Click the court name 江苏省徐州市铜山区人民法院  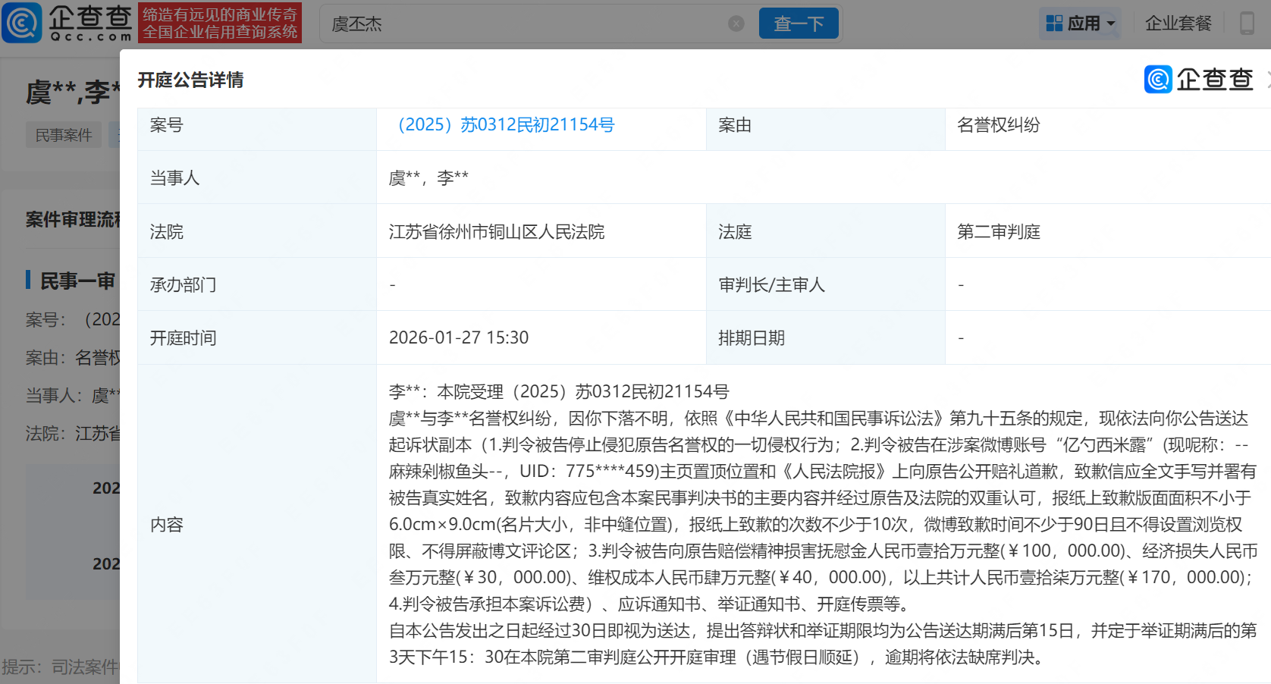tap(497, 232)
